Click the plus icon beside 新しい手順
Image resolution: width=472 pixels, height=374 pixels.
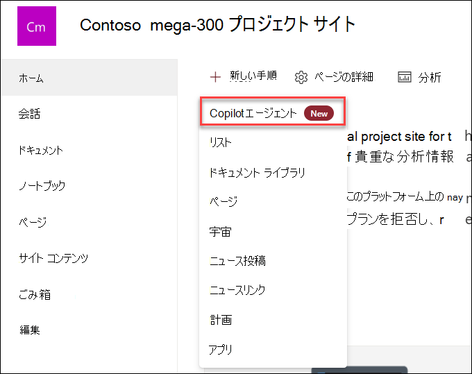pos(215,77)
